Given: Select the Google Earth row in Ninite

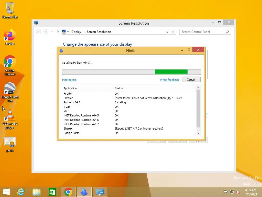Looking at the screenshot, I should [129, 133].
